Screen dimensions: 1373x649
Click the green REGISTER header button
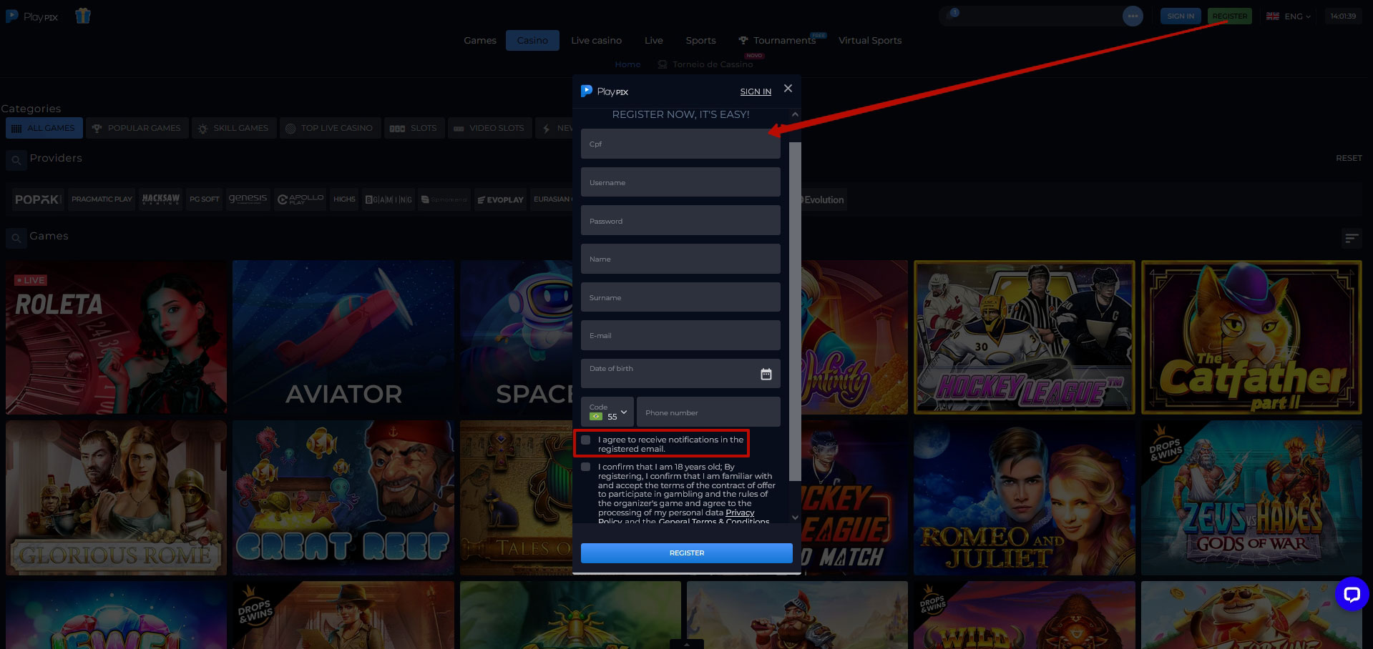point(1229,16)
